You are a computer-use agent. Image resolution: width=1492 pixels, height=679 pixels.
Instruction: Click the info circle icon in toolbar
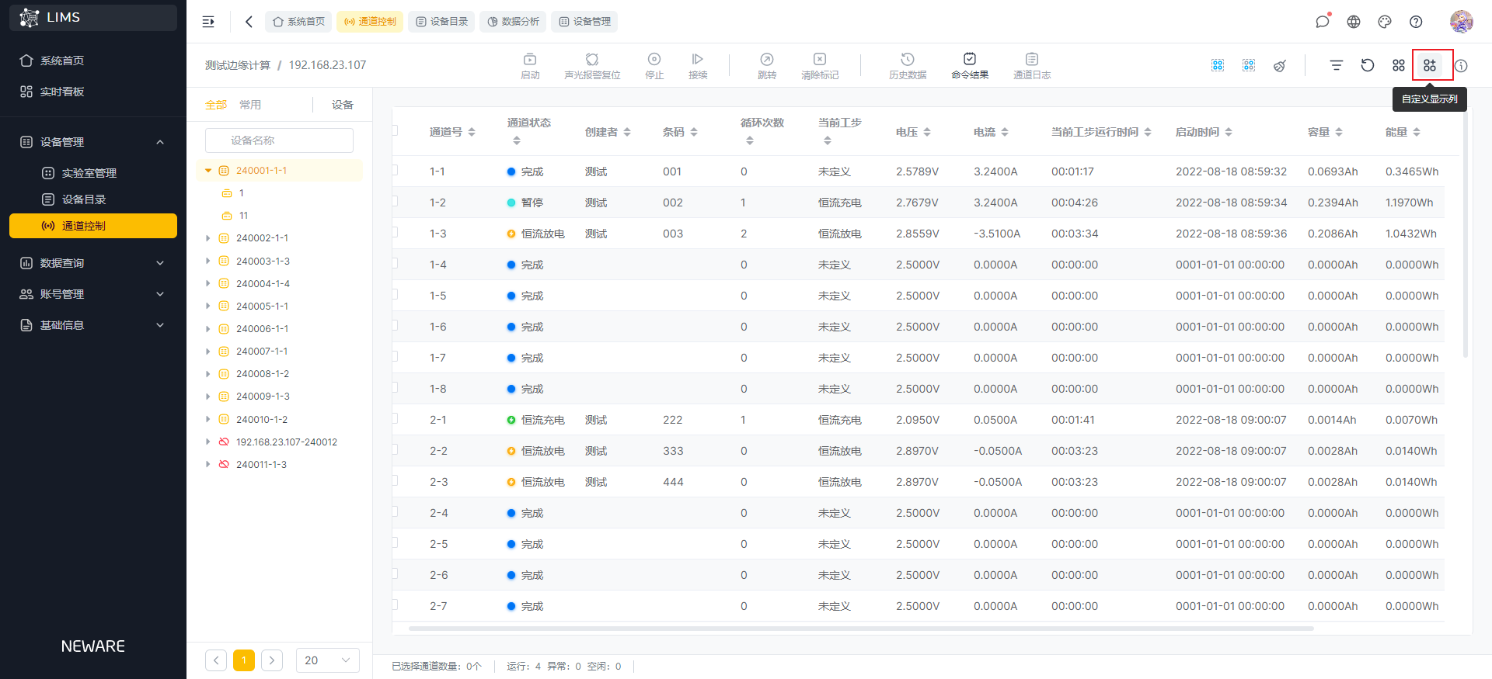point(1461,66)
